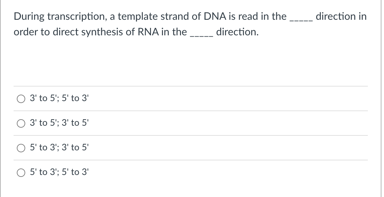Click the word "strand" in the question
384x197 pixels.
coord(174,16)
